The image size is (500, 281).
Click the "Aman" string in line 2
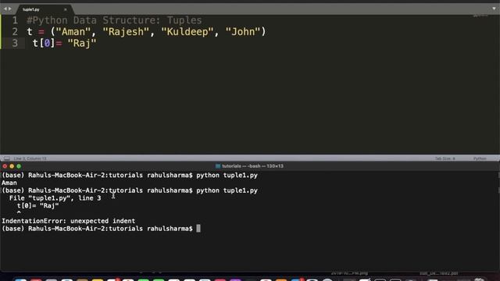pos(73,32)
